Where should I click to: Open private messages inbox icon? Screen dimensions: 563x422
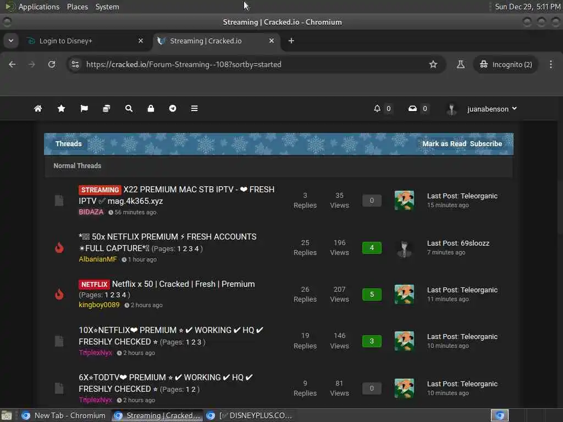[412, 108]
